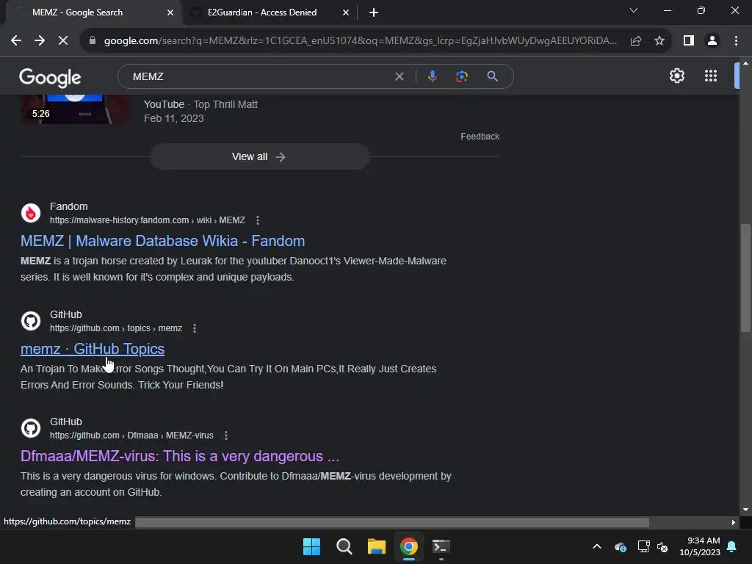This screenshot has height=564, width=752.
Task: Open Dfmaaa/MEMZ-virus GitHub link
Action: pos(180,456)
